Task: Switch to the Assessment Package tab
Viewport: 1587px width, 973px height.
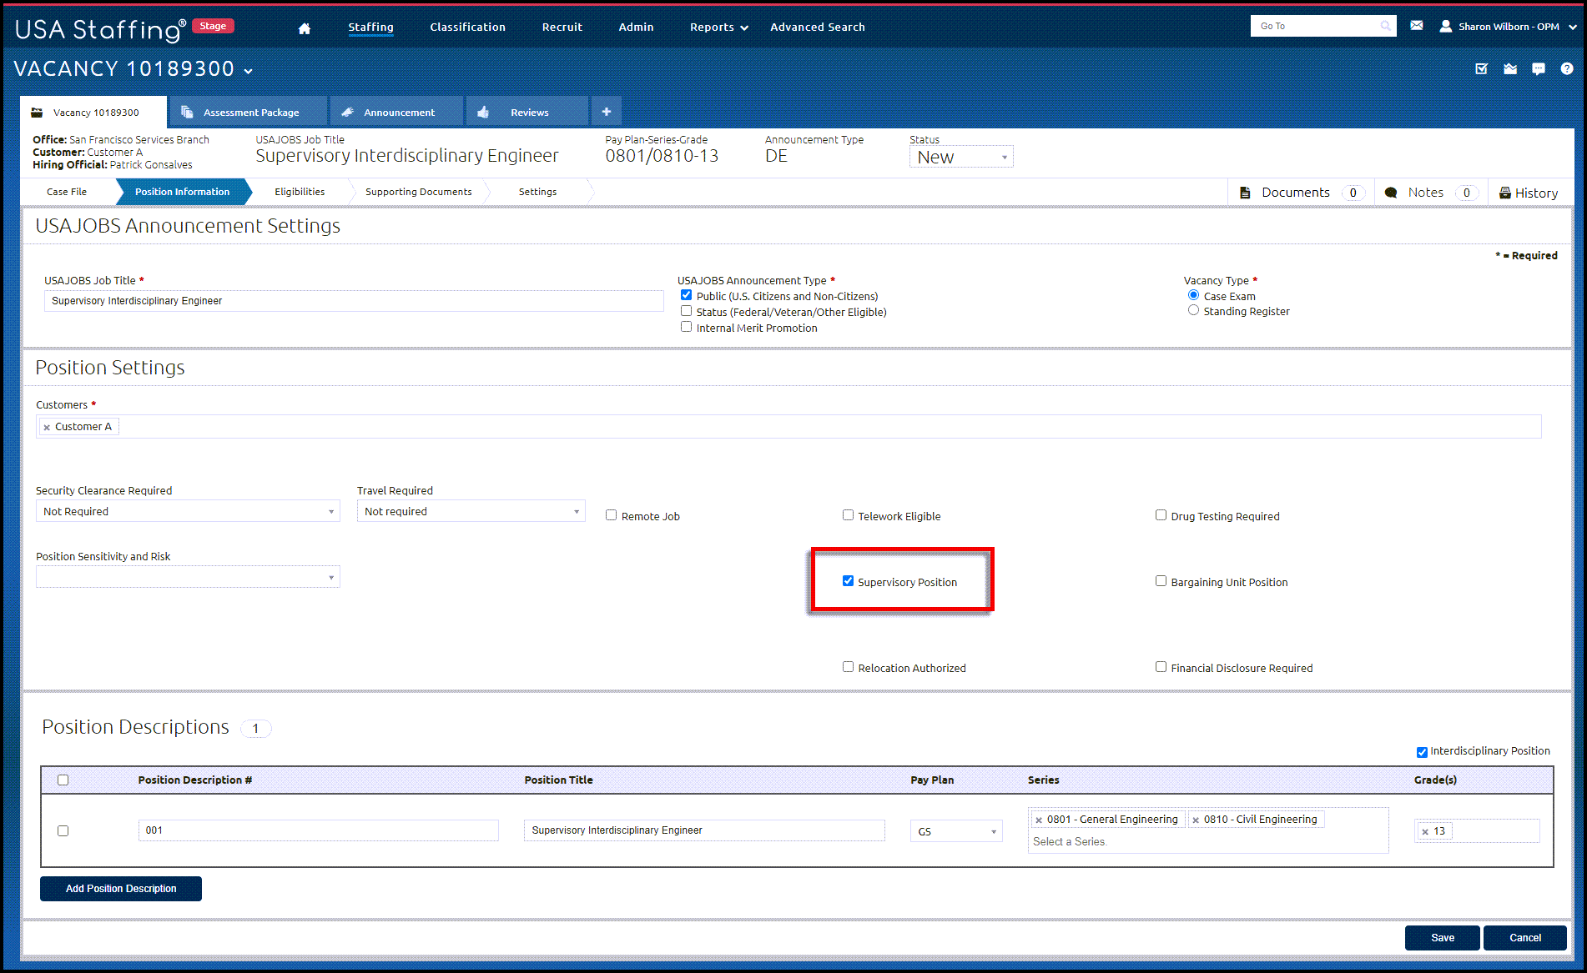Action: pyautogui.click(x=248, y=112)
